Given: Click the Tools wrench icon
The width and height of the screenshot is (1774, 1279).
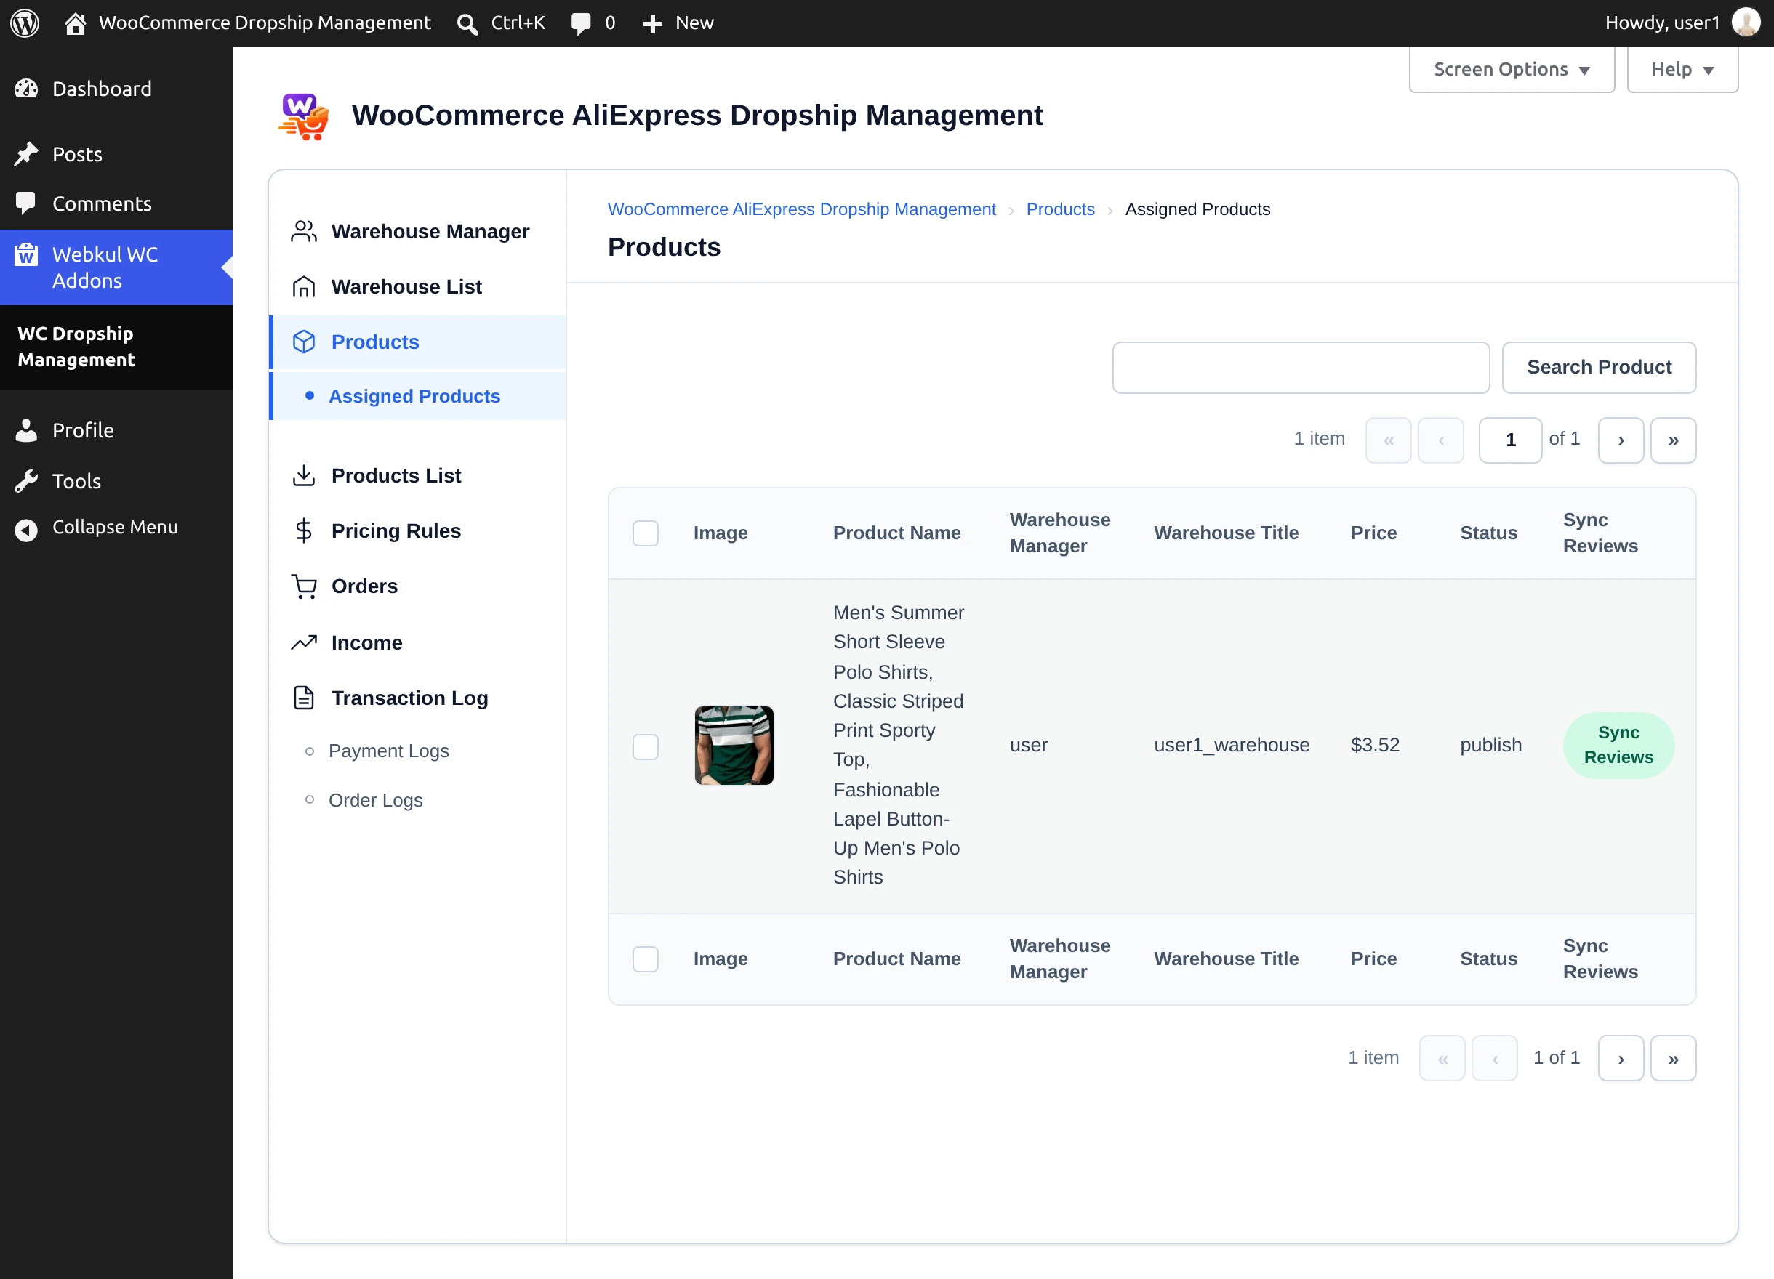Looking at the screenshot, I should tap(27, 481).
